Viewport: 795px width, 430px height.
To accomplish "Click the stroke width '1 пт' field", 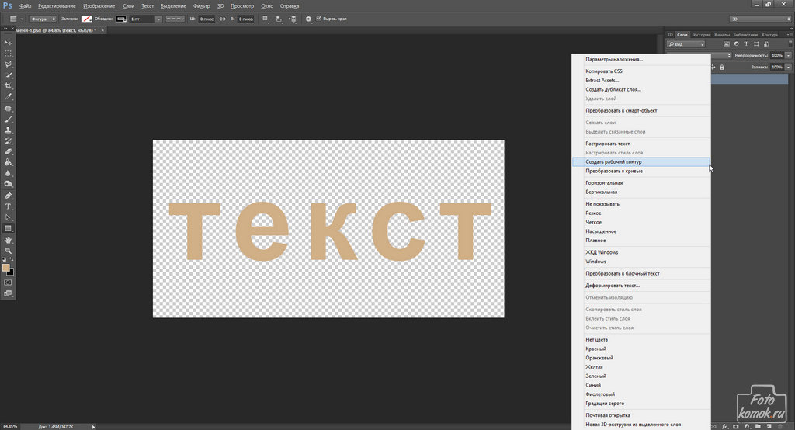I will (141, 18).
